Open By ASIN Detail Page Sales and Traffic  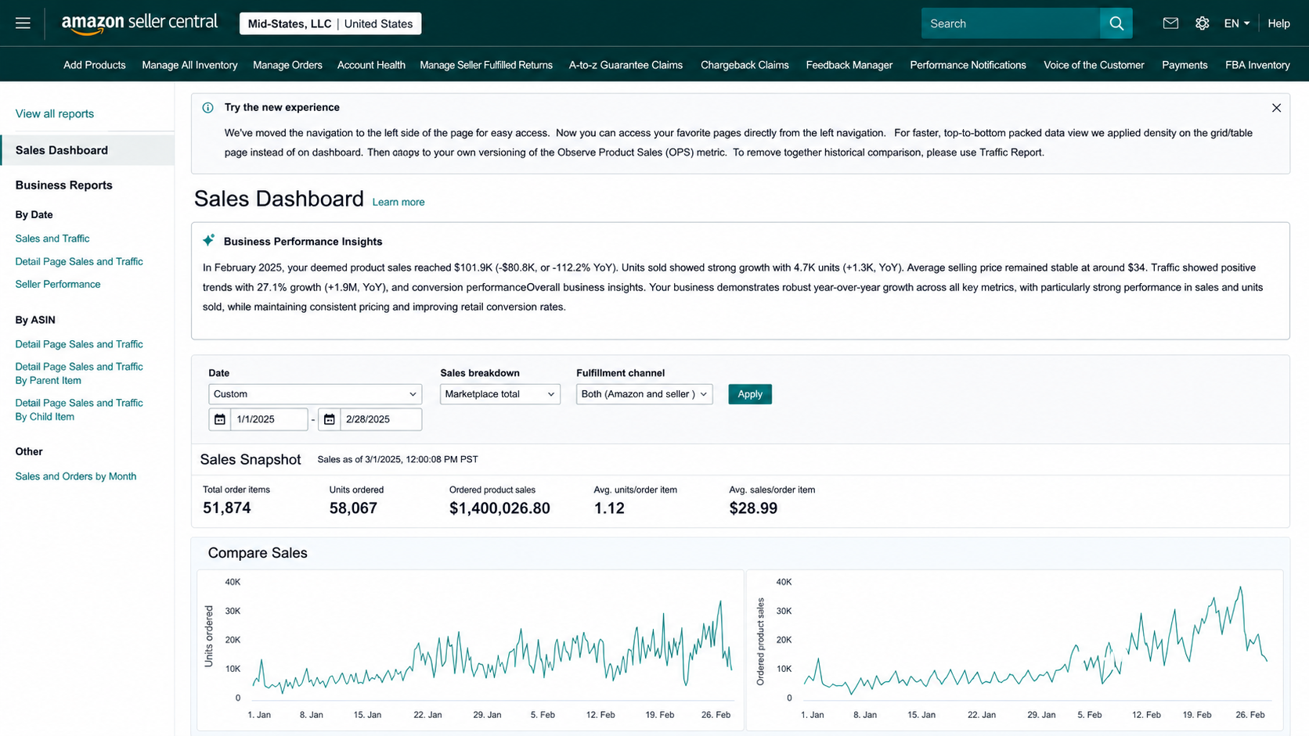[79, 344]
